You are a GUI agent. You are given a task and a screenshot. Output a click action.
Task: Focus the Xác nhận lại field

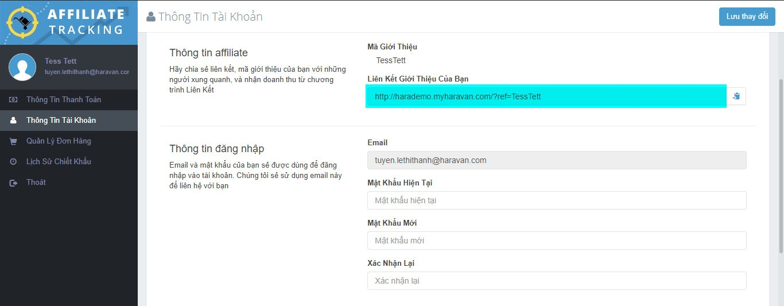coord(557,281)
